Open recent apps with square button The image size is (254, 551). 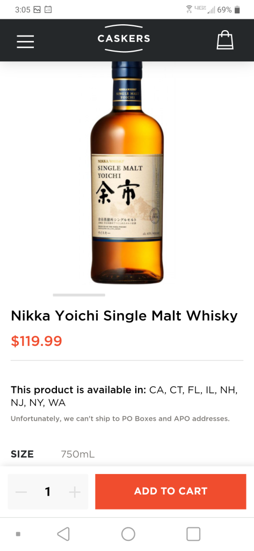click(x=193, y=534)
